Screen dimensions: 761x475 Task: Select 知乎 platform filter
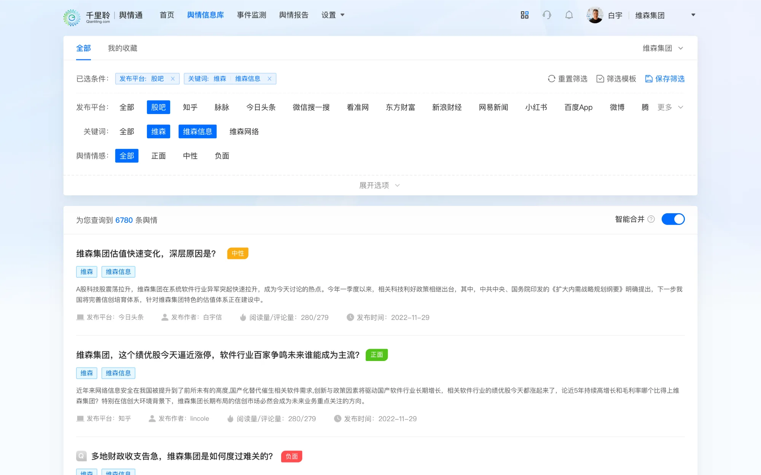pyautogui.click(x=190, y=107)
